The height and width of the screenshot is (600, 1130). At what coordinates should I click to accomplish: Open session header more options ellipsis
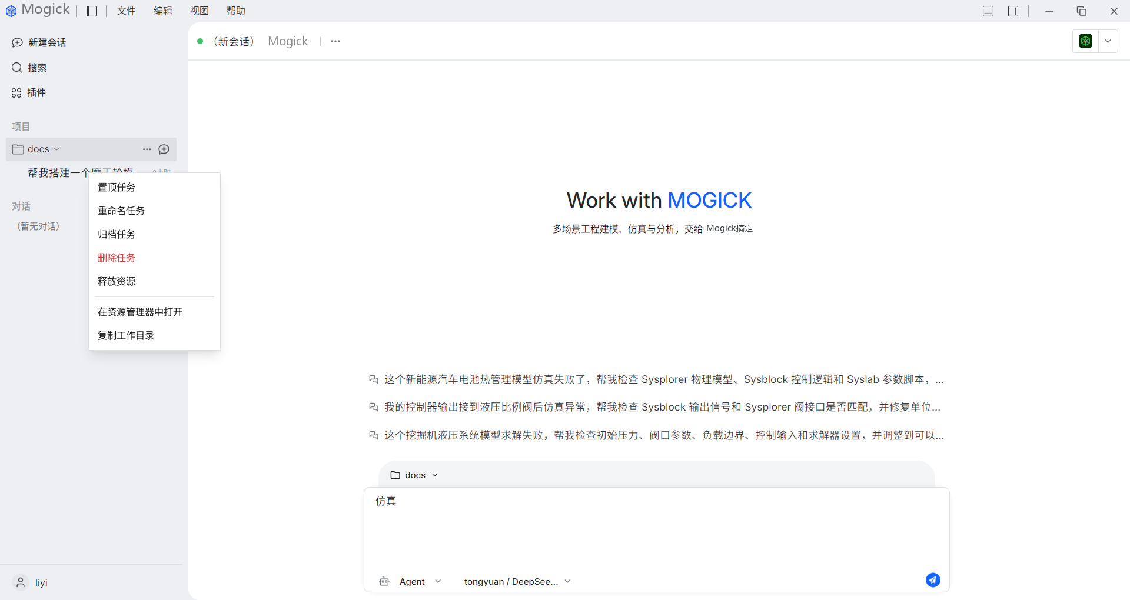[335, 41]
